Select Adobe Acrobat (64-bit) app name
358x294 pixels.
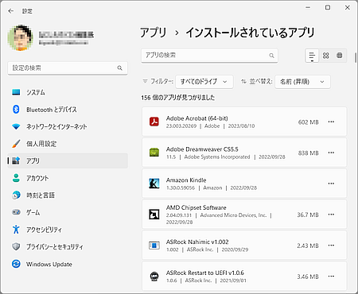point(197,118)
